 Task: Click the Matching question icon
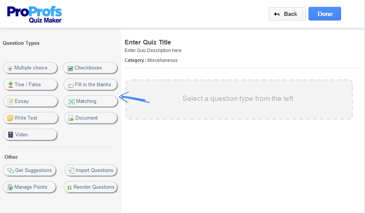(71, 101)
